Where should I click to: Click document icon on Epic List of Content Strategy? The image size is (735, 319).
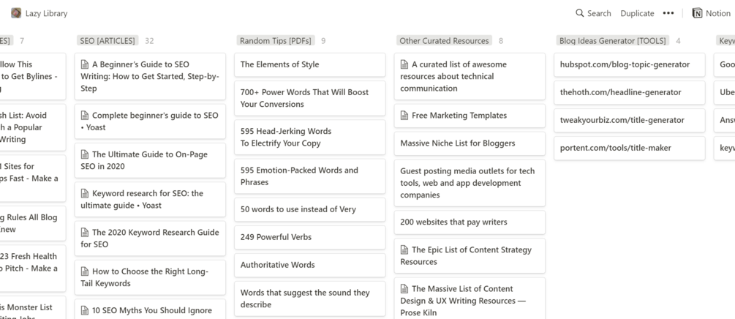404,250
